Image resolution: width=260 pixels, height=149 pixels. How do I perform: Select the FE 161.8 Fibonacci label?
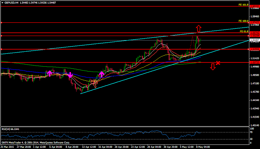(x=243, y=5)
